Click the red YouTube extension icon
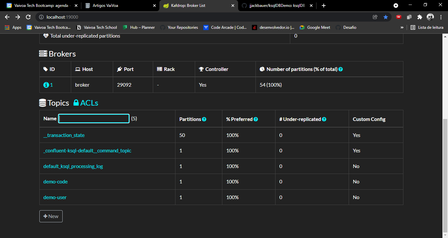Screen dimensions: 448x238 click(x=399, y=17)
